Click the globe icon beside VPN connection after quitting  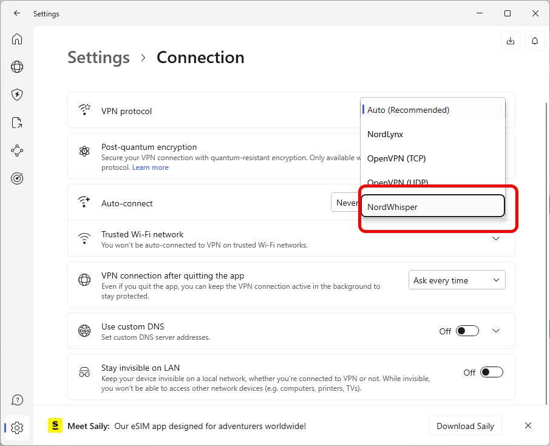[x=84, y=280]
